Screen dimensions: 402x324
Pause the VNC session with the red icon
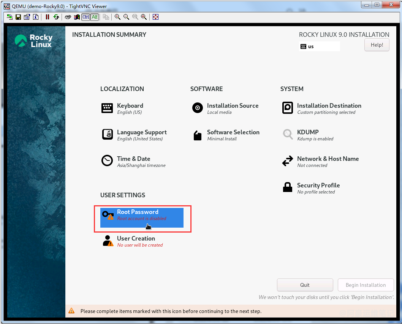click(47, 17)
